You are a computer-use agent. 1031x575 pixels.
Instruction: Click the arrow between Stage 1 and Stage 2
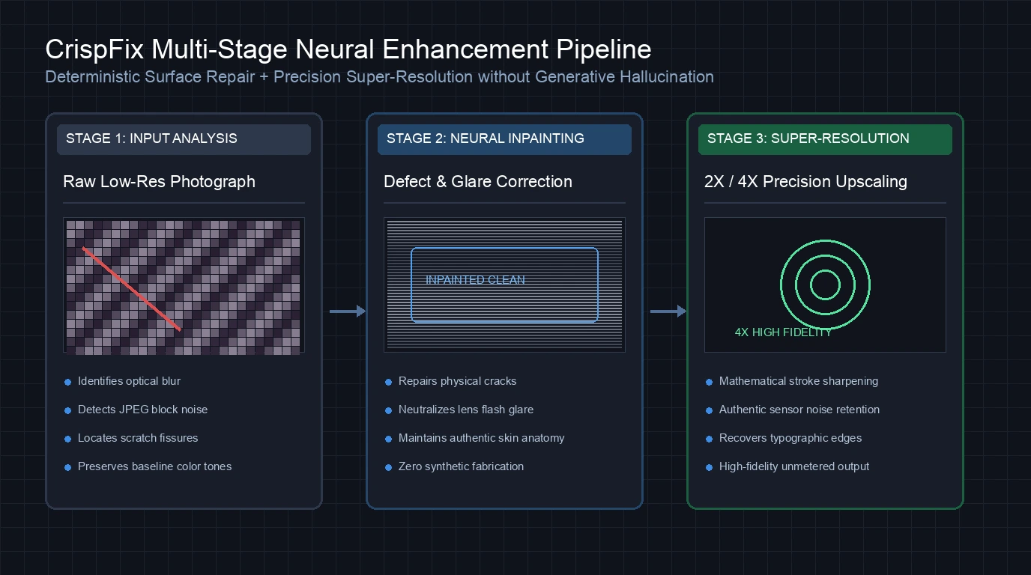pyautogui.click(x=348, y=311)
